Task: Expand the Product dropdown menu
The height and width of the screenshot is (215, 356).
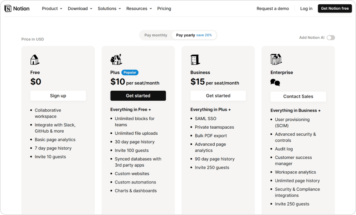Action: coord(52,9)
